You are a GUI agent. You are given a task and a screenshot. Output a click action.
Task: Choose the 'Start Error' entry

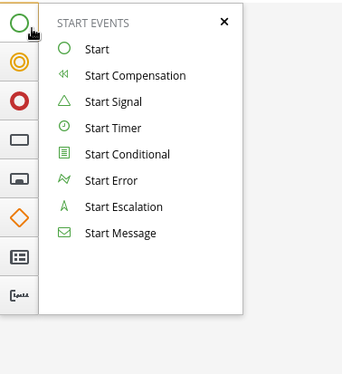111,181
